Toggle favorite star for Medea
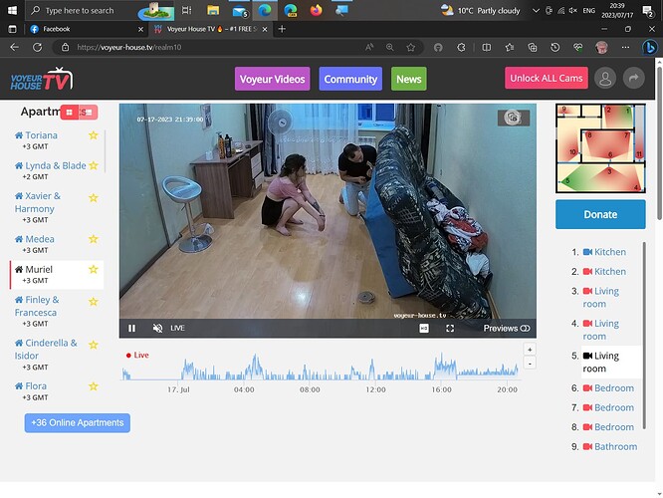The width and height of the screenshot is (663, 498). [x=94, y=239]
